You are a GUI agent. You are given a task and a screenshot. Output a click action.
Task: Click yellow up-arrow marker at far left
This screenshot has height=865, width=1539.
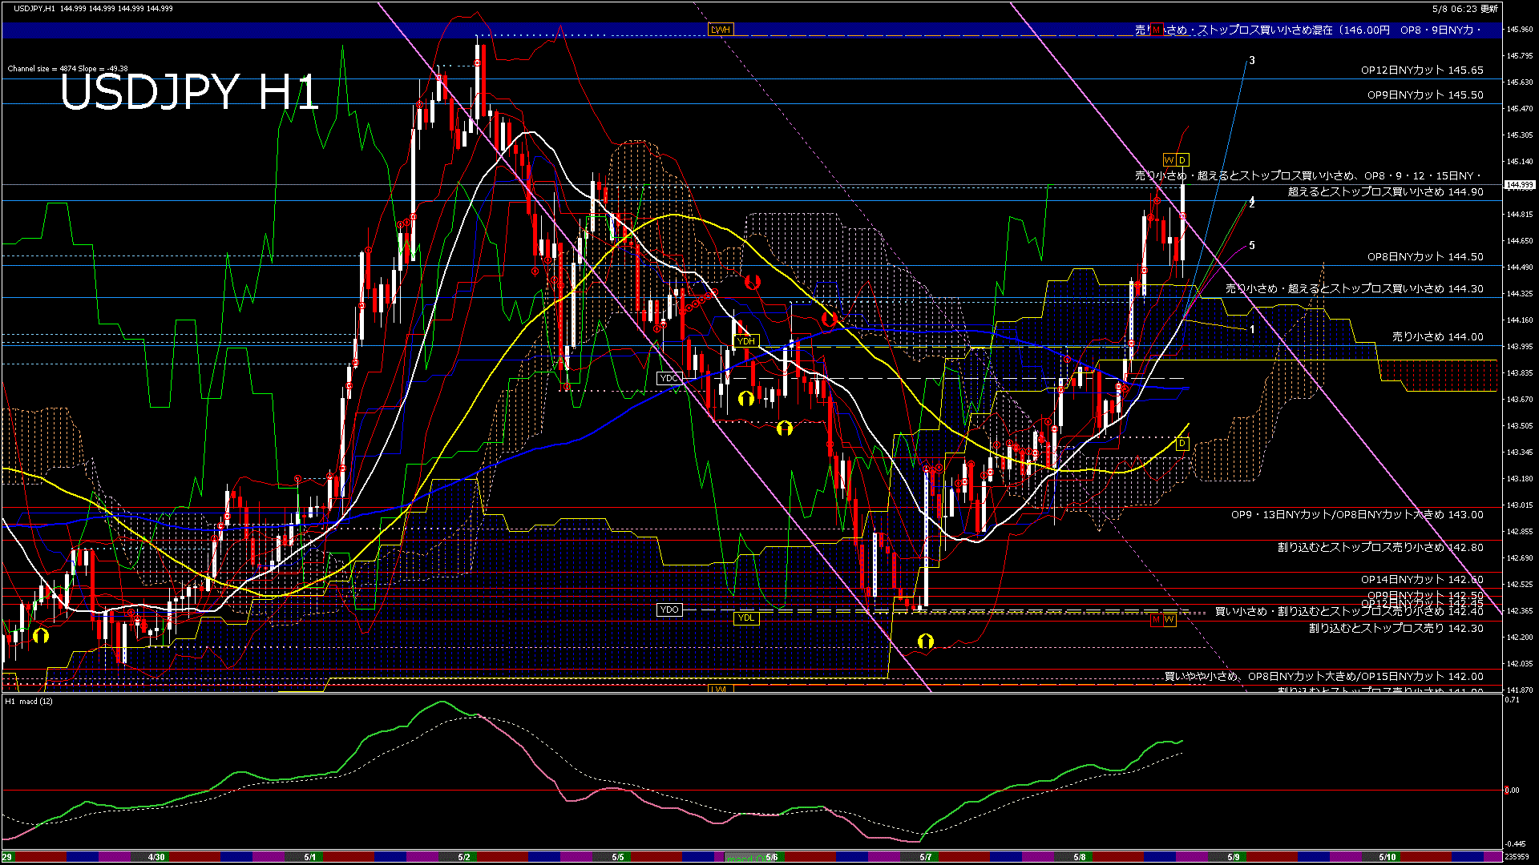[41, 636]
